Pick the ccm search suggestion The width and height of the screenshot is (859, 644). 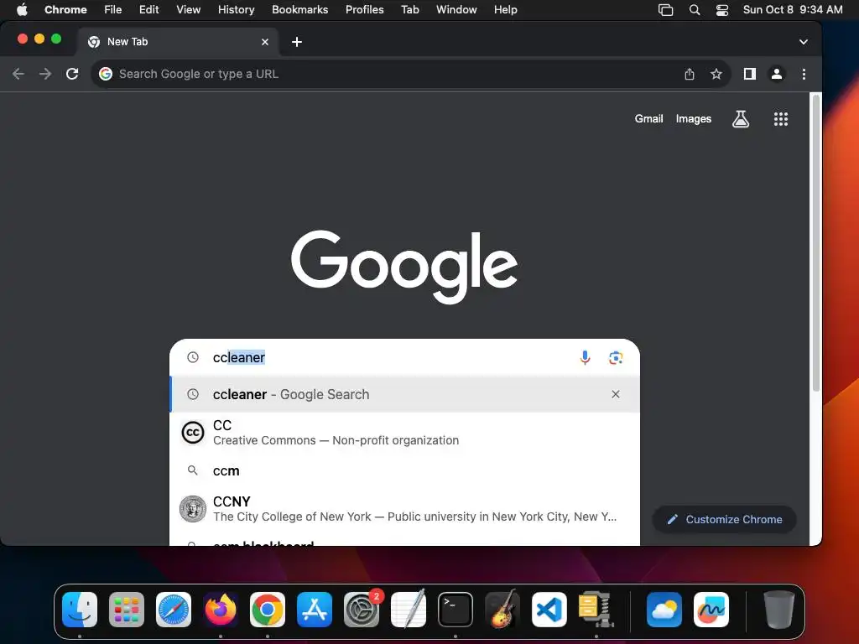405,471
